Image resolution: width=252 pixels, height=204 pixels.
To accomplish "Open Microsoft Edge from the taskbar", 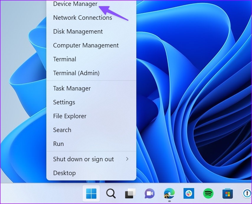I will coord(169,194).
